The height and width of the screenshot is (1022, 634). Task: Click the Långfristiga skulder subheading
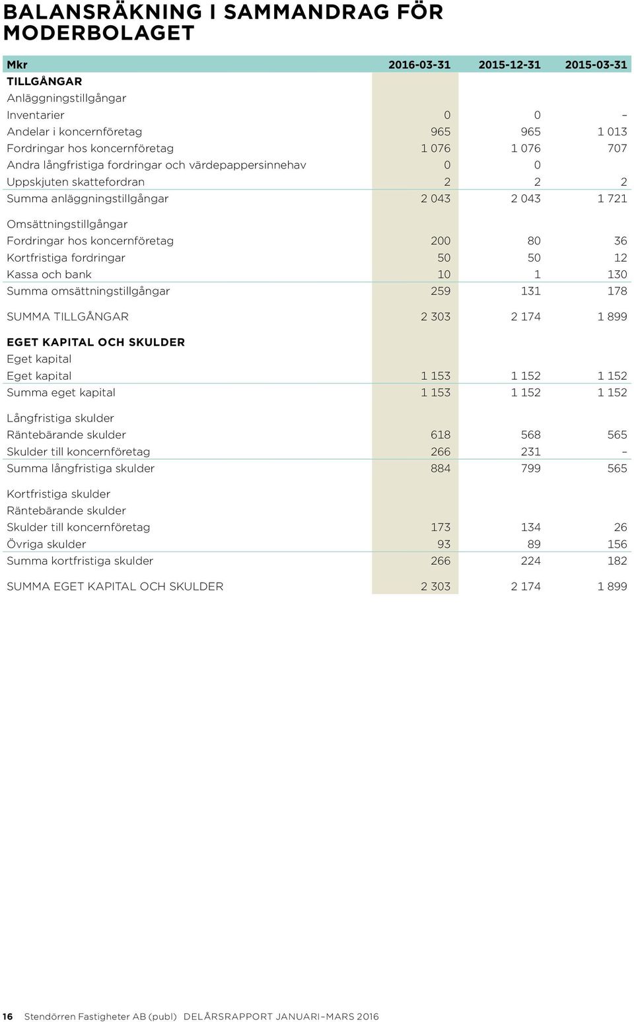[x=60, y=418]
